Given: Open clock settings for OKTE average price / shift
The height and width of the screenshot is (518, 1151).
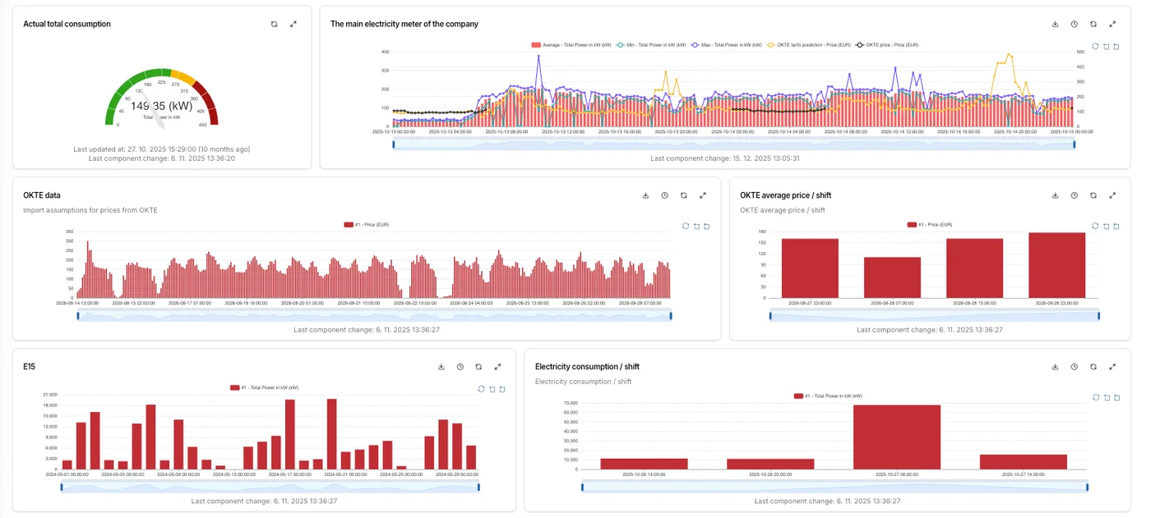Looking at the screenshot, I should click(1075, 195).
